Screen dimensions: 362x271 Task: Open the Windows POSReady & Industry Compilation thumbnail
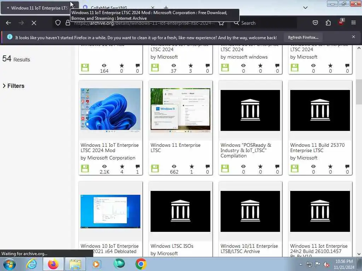pos(250,110)
